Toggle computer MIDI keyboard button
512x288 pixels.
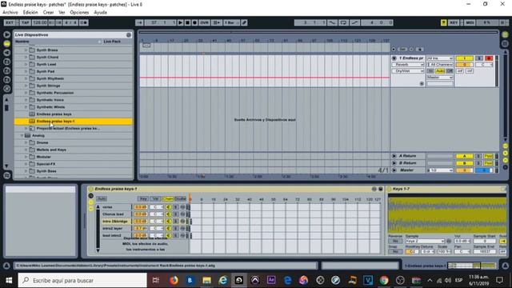pyautogui.click(x=444, y=22)
